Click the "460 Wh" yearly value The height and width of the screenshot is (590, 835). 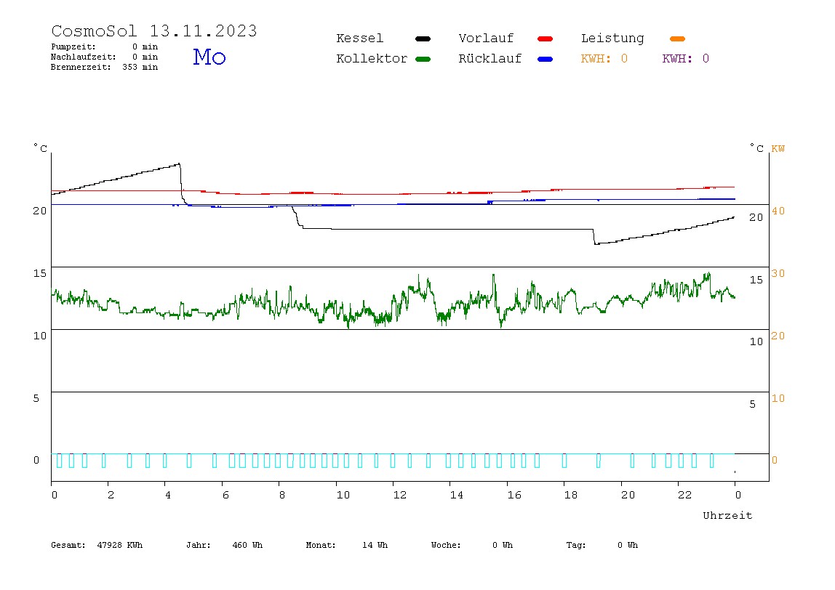point(247,545)
